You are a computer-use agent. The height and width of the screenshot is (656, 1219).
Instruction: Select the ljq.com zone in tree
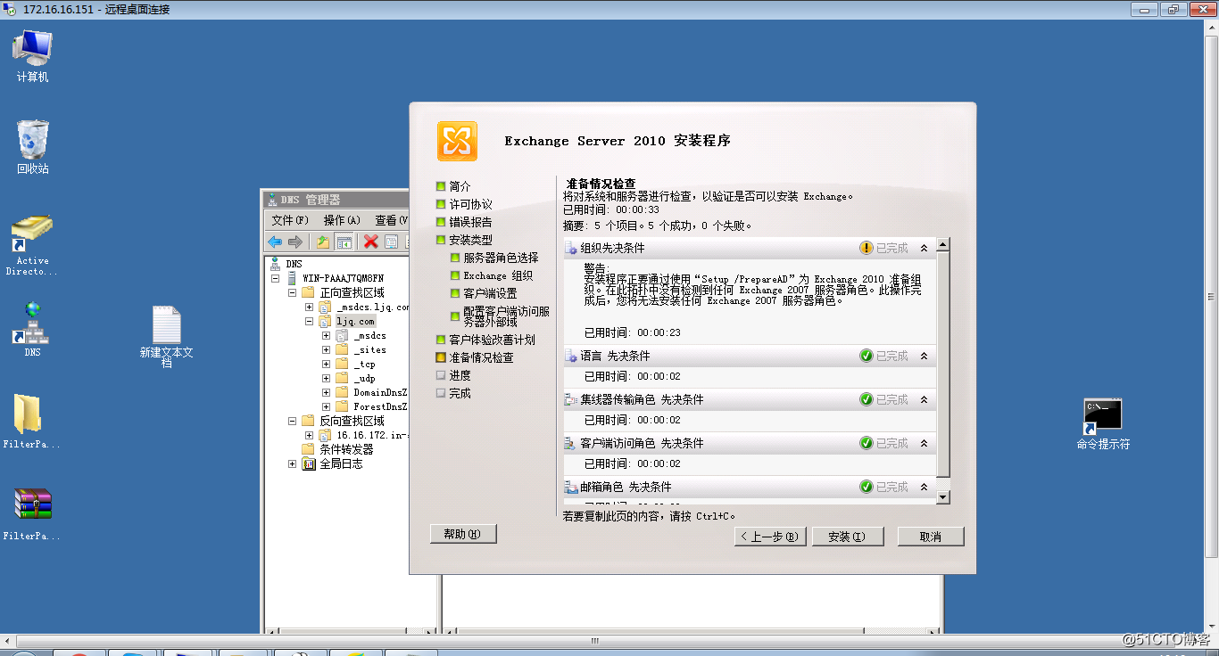click(x=355, y=321)
